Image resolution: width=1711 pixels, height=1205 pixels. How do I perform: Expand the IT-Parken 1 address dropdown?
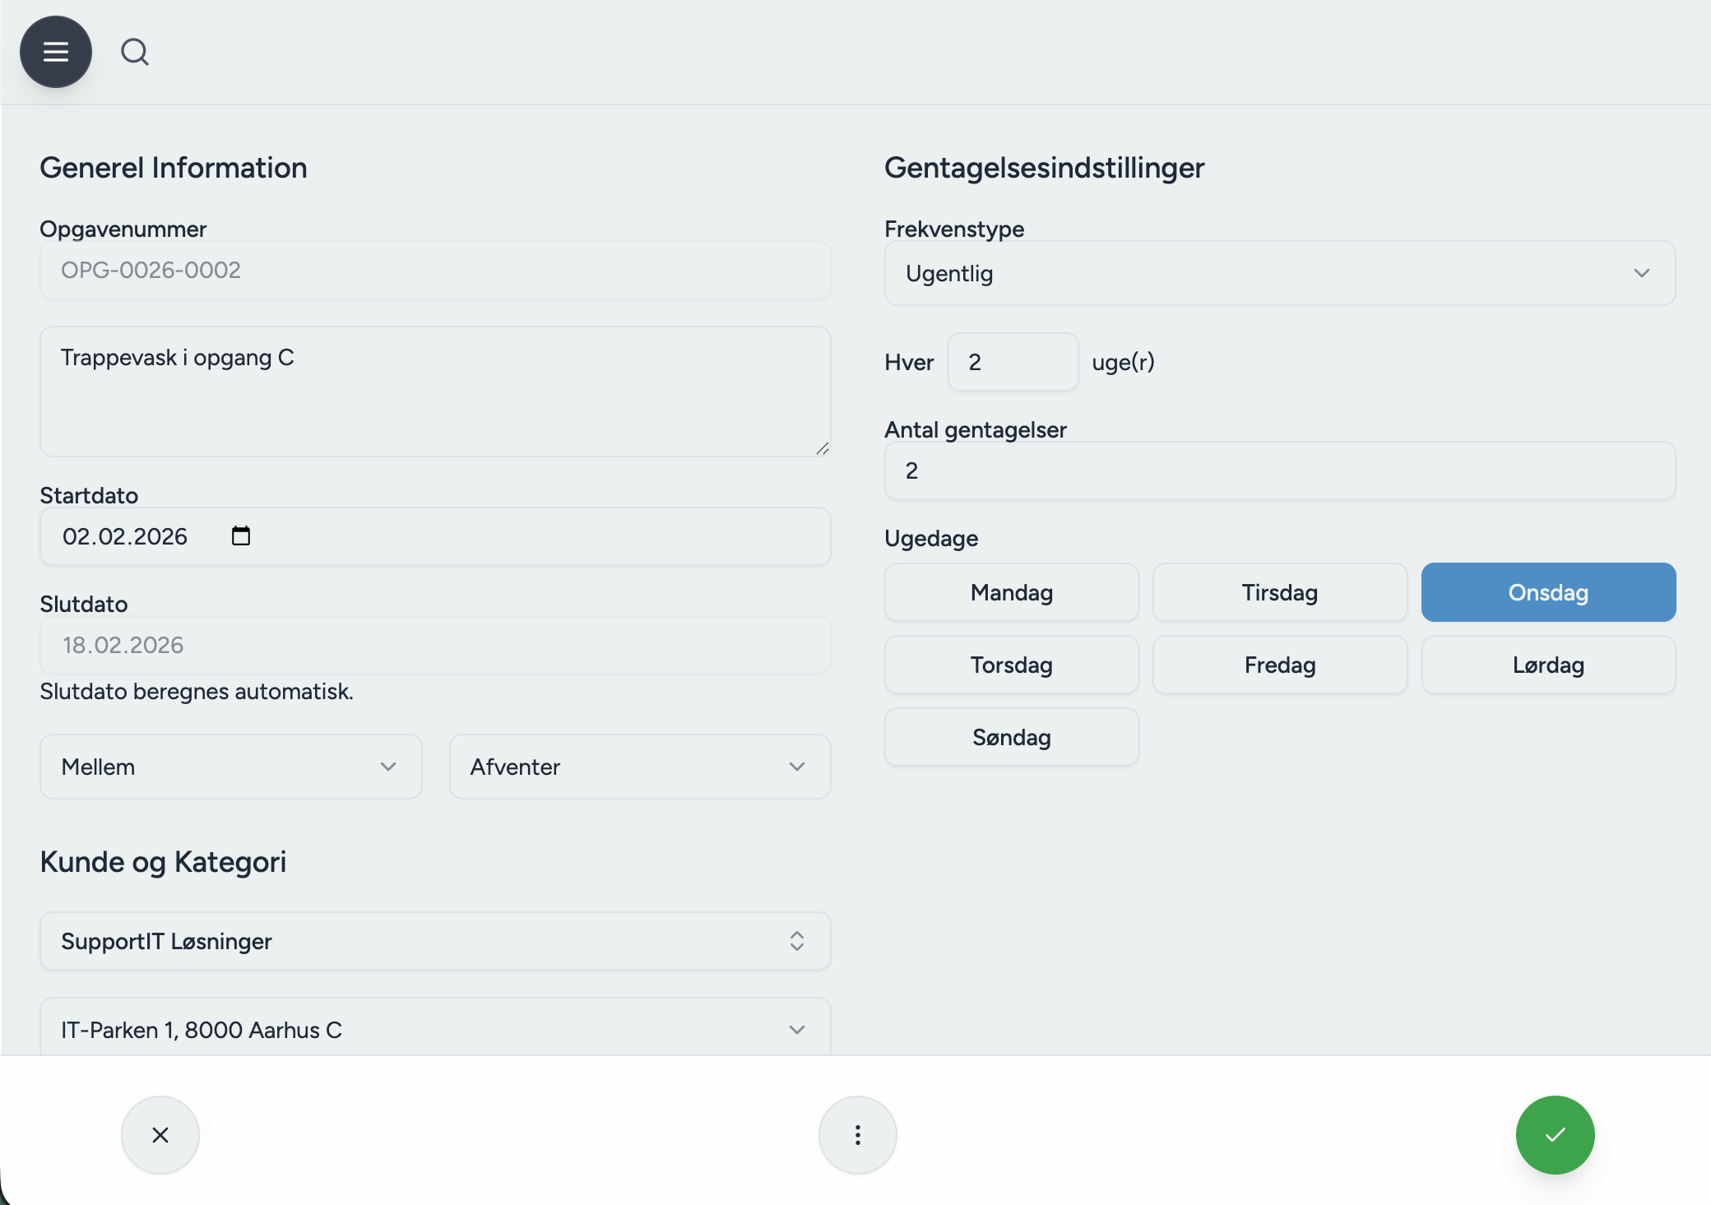[x=434, y=1030]
